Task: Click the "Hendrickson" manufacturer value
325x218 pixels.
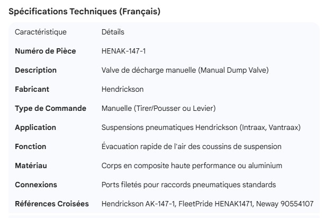Action: (122, 89)
